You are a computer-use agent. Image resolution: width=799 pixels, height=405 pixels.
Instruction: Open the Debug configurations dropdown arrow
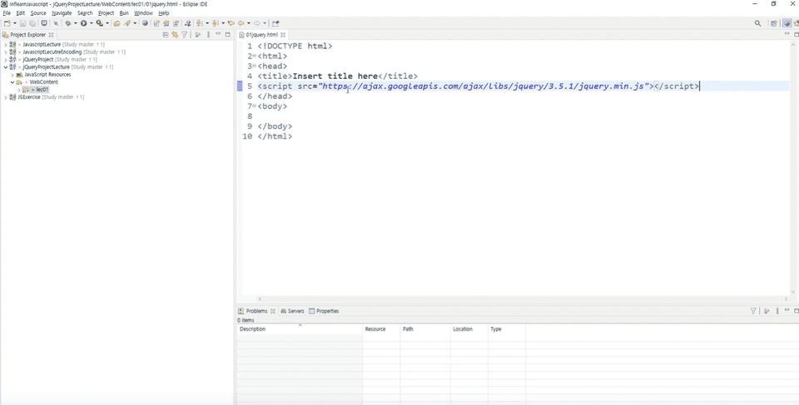coord(76,23)
